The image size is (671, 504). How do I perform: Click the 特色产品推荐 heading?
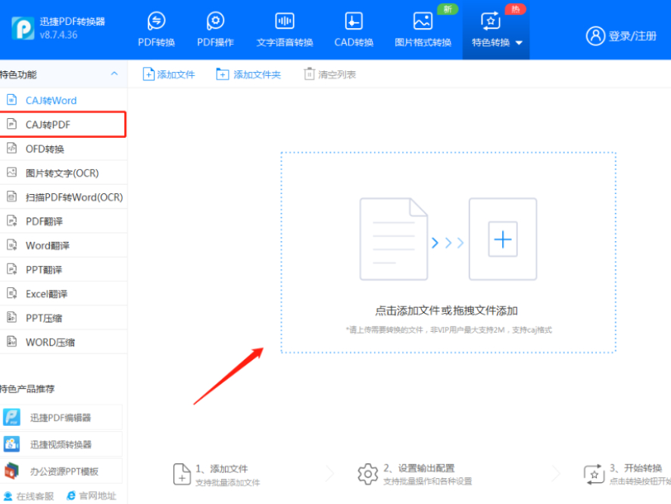click(27, 389)
